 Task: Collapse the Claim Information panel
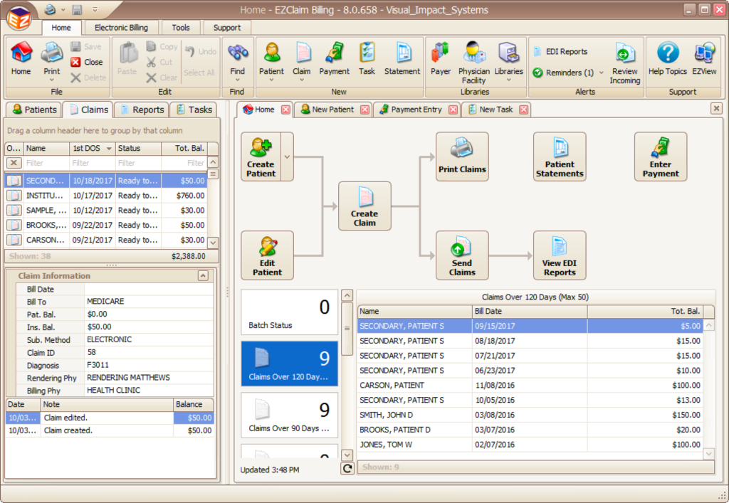click(203, 275)
